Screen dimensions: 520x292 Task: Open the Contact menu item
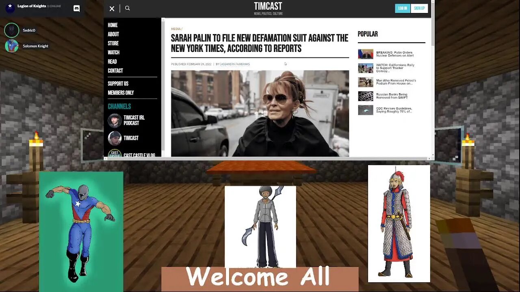(115, 71)
